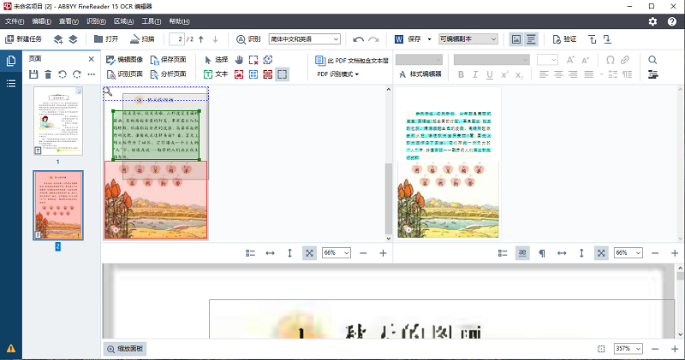Select the hand pan tool
The width and height of the screenshot is (685, 360).
239,60
